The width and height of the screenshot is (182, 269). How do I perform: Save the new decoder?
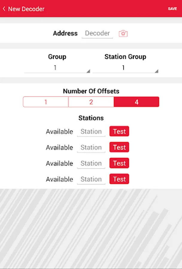click(172, 9)
